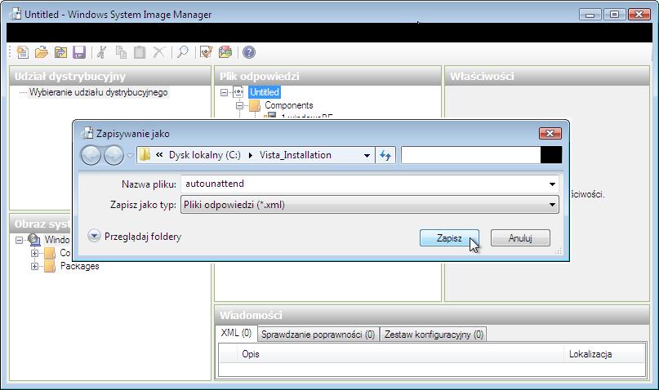The height and width of the screenshot is (390, 659).
Task: Open the Zapisz jako typ combo box
Action: coord(370,205)
